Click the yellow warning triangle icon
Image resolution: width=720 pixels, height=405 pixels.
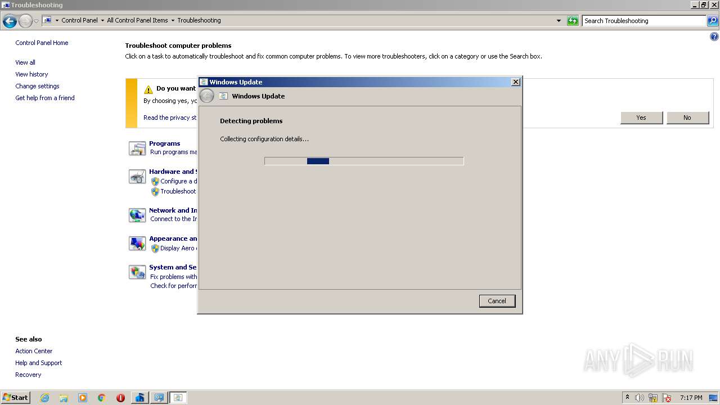148,89
